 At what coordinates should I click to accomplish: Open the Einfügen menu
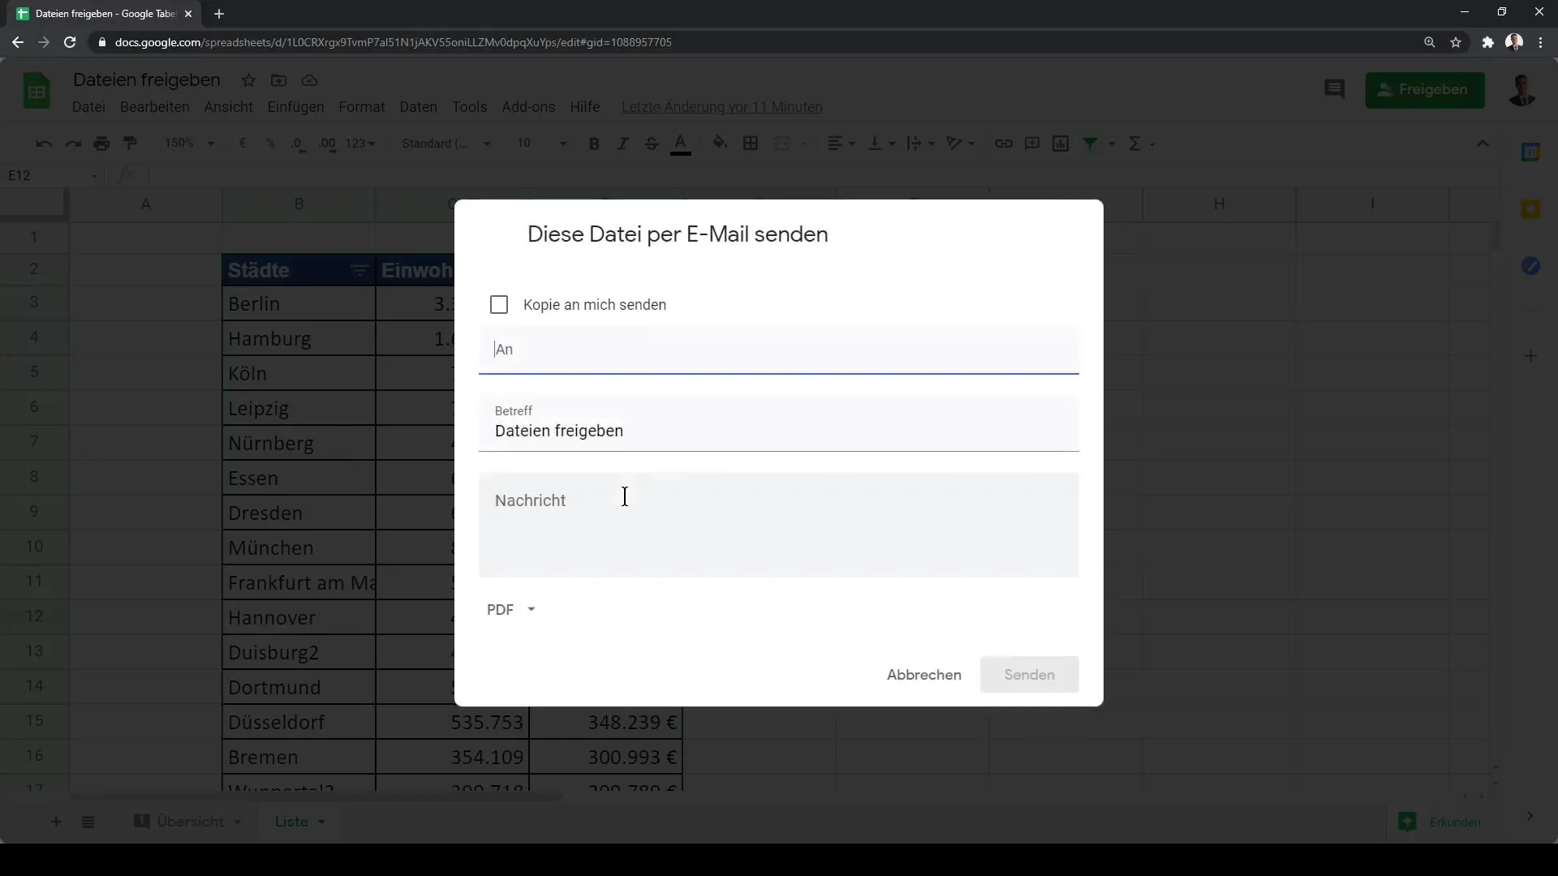pyautogui.click(x=295, y=107)
